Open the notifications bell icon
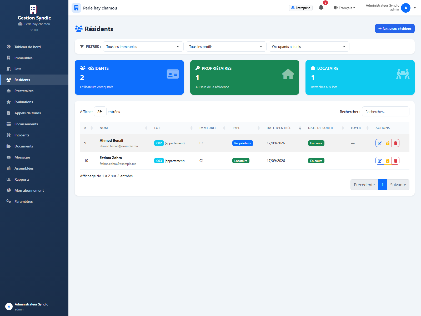421x316 pixels. (x=321, y=7)
